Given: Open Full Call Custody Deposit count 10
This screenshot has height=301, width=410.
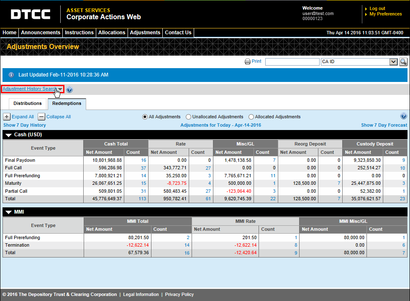Looking at the screenshot, I should (x=402, y=168).
